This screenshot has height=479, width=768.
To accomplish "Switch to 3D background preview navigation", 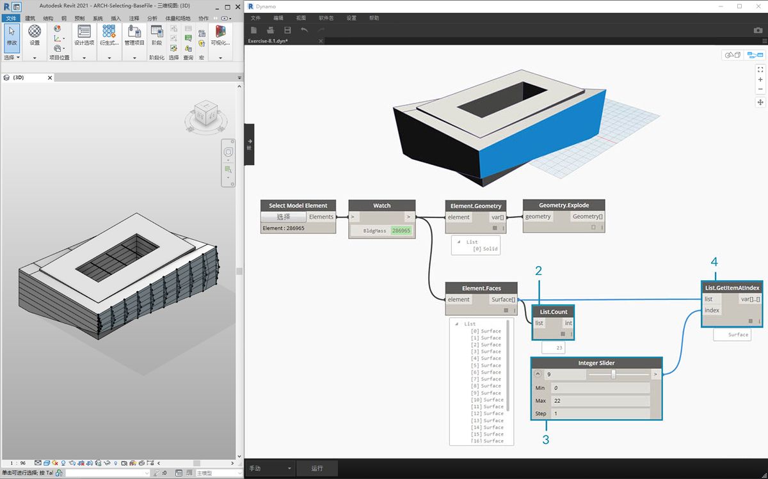I will coord(732,56).
